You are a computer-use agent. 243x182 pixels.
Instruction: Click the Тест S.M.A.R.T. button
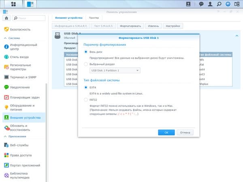point(103,26)
